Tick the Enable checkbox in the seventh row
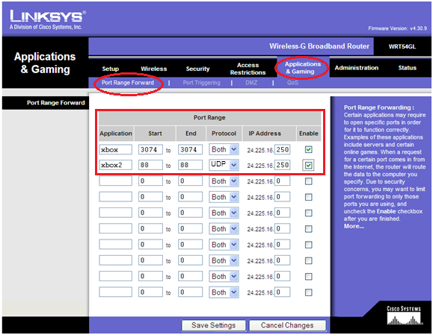 (x=308, y=245)
